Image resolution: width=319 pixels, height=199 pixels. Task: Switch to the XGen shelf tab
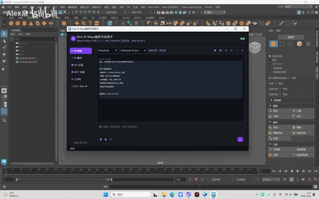162,18
